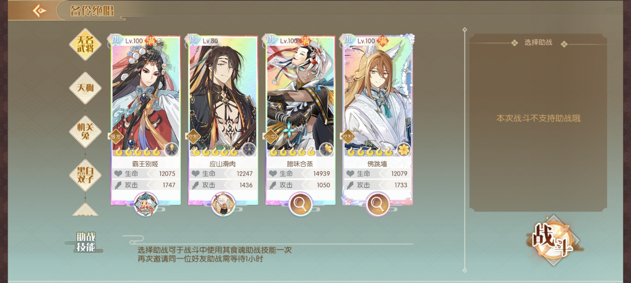Go back using the arrow icon
Screen dimensions: 631x283
39,11
